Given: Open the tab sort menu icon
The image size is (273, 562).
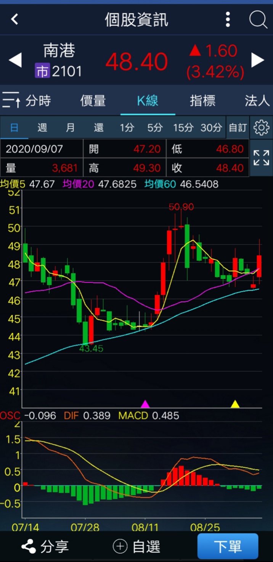Looking at the screenshot, I should (11, 101).
